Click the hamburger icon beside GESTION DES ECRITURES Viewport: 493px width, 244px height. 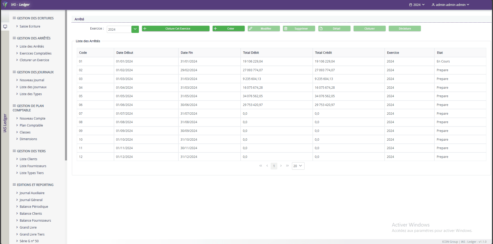coord(14,18)
